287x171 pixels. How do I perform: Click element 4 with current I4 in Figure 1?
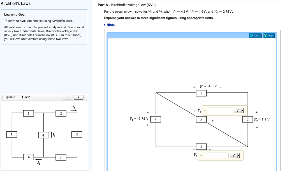point(43,135)
